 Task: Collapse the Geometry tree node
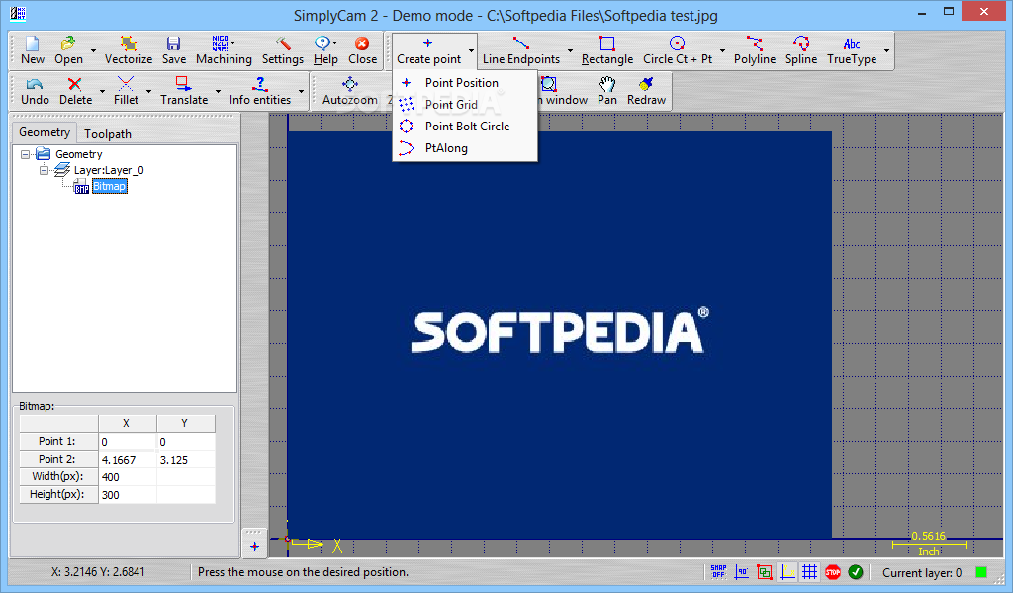(x=25, y=154)
